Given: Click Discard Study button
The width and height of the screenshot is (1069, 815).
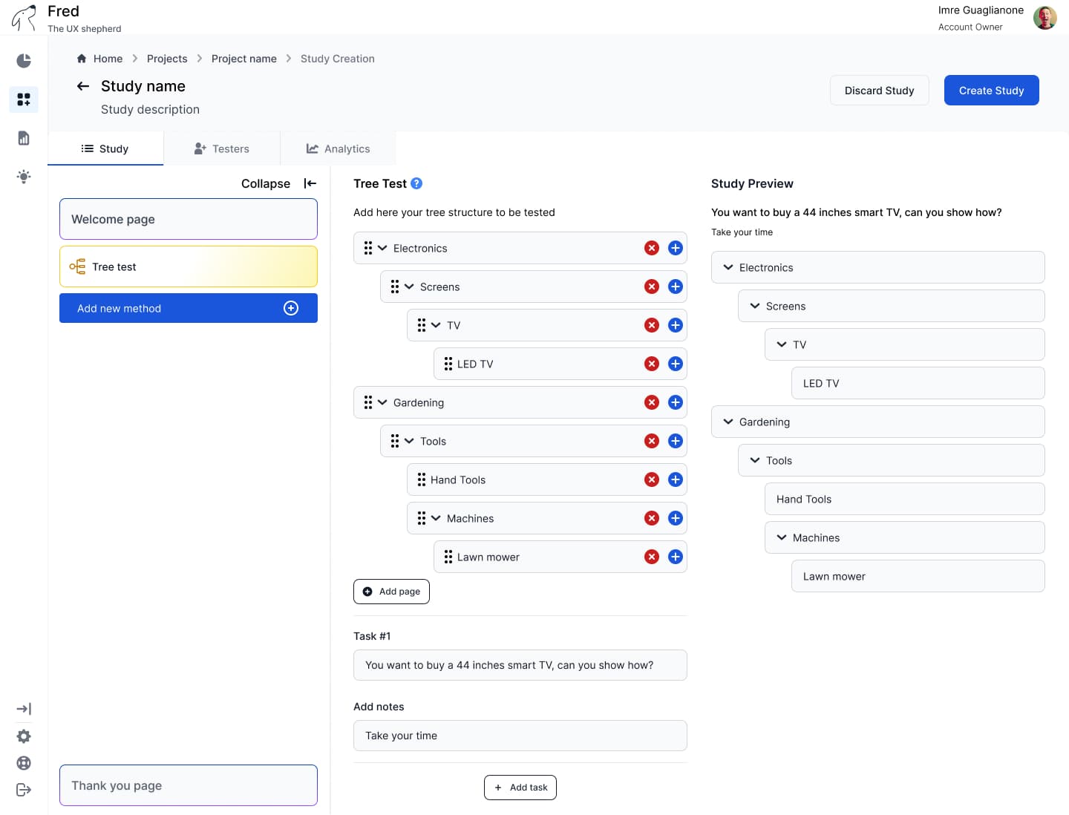Looking at the screenshot, I should [x=880, y=91].
